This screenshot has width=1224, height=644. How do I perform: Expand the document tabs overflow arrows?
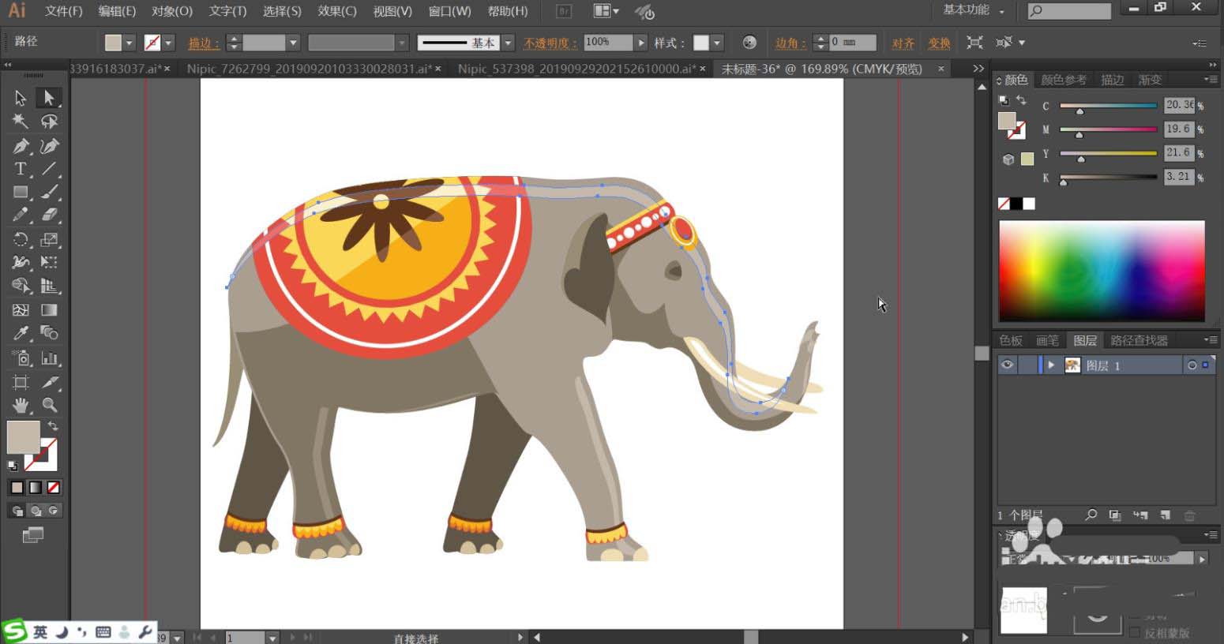(978, 69)
